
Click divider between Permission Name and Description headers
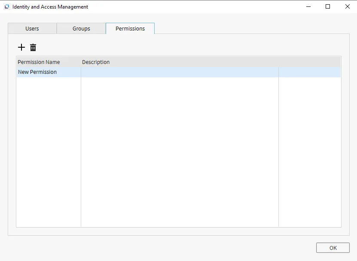click(81, 62)
